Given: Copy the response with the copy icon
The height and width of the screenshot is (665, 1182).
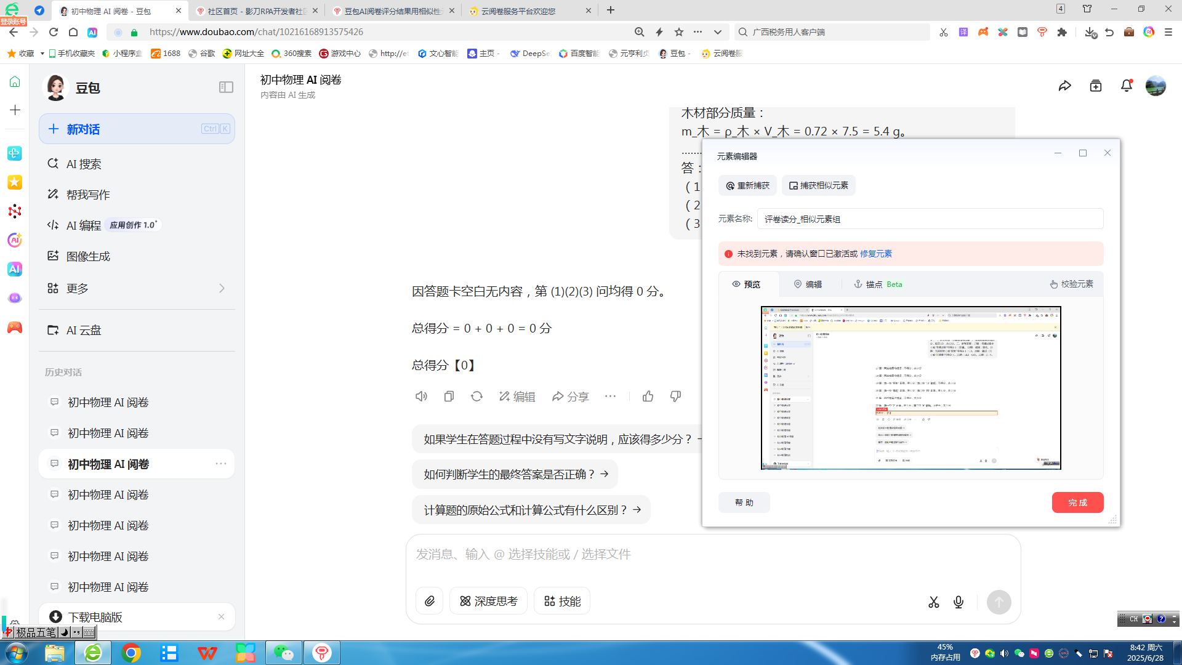Looking at the screenshot, I should coord(449,397).
